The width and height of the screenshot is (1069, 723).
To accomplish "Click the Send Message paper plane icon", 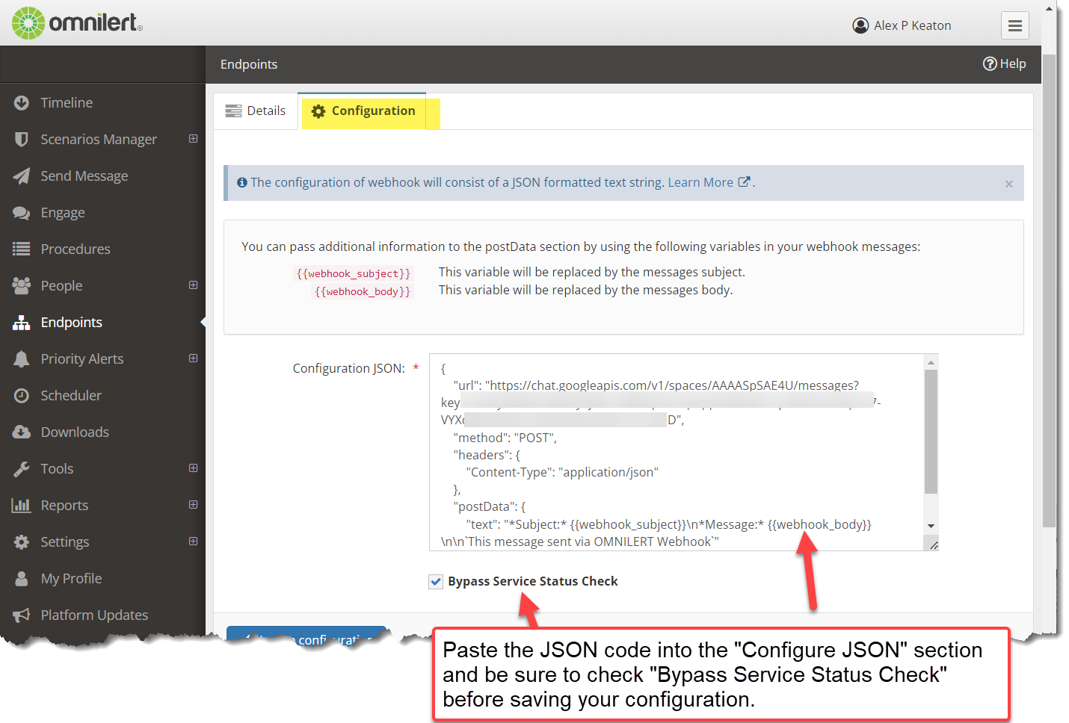I will [22, 176].
